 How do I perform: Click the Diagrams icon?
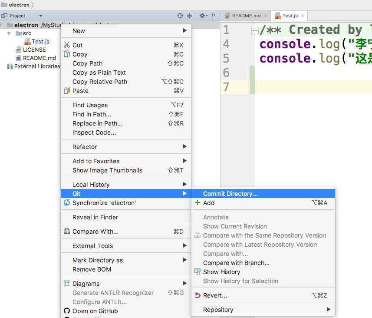coord(67,283)
